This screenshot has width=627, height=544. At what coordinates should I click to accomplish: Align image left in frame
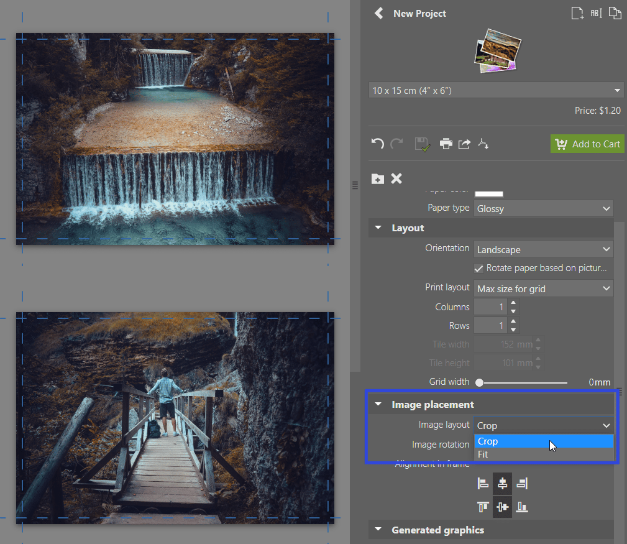pos(483,484)
